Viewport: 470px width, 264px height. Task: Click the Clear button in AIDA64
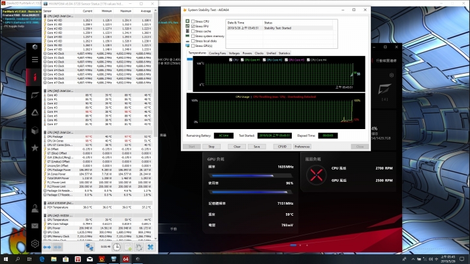(237, 147)
